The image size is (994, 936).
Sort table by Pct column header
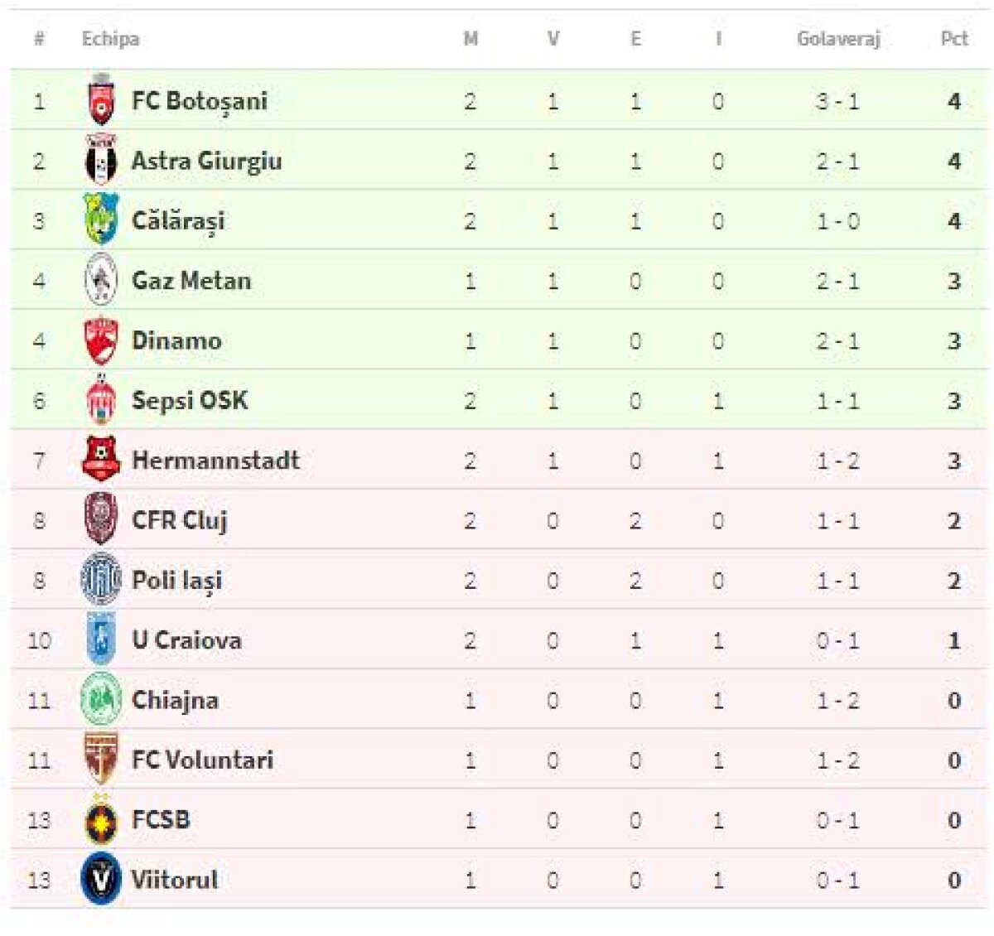[x=954, y=38]
